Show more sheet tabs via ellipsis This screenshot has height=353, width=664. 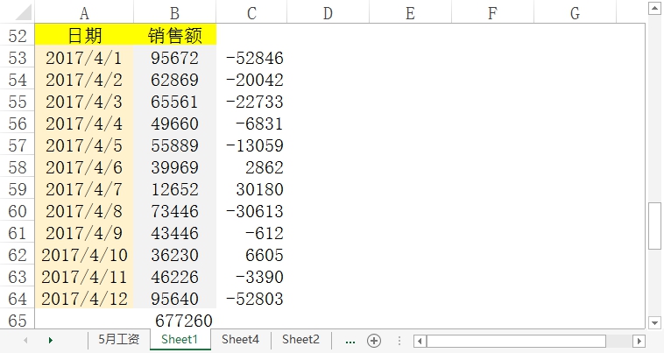point(350,341)
